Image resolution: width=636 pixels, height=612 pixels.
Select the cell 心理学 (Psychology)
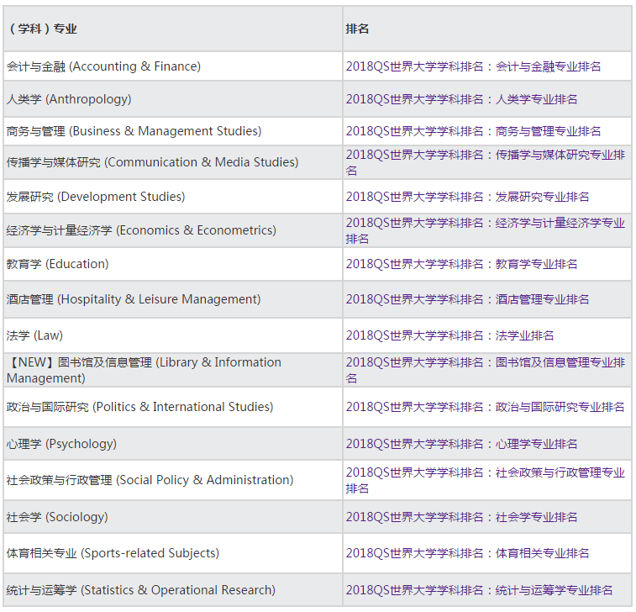(173, 444)
